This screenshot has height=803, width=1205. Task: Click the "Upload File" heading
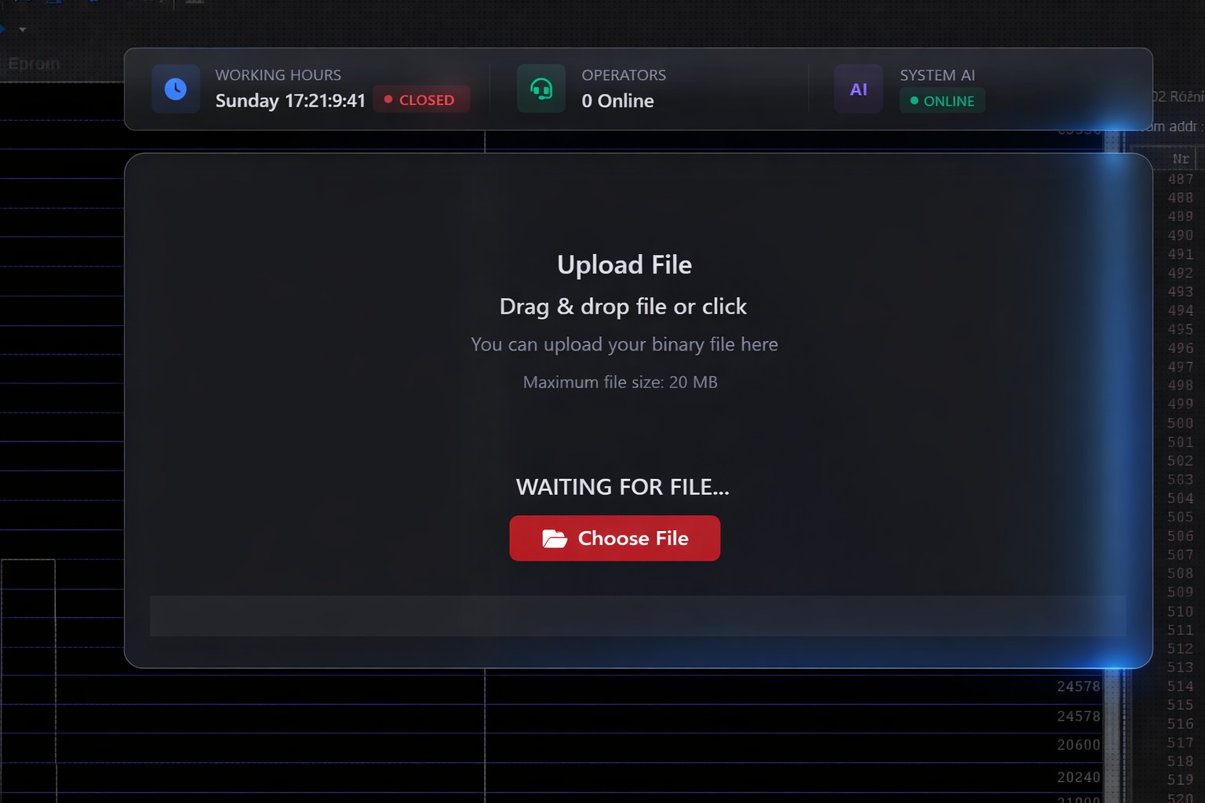pyautogui.click(x=624, y=265)
